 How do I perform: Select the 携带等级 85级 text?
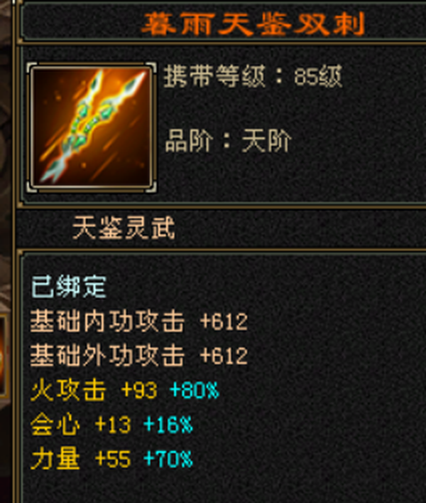pyautogui.click(x=253, y=76)
